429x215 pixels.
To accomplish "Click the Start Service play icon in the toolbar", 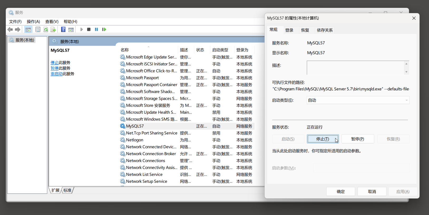I will point(81,29).
